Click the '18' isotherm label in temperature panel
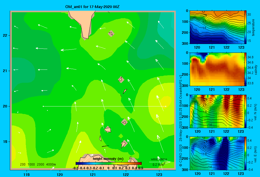 tap(204, 28)
